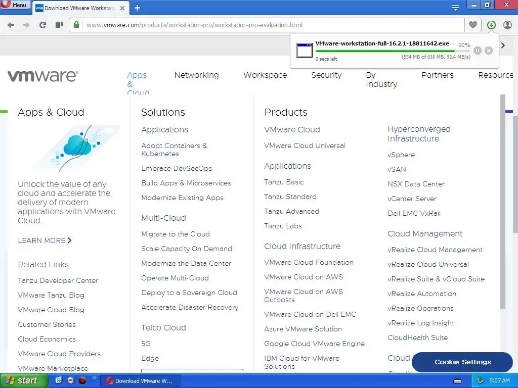
Task: Click the download progress bar
Action: [393, 51]
